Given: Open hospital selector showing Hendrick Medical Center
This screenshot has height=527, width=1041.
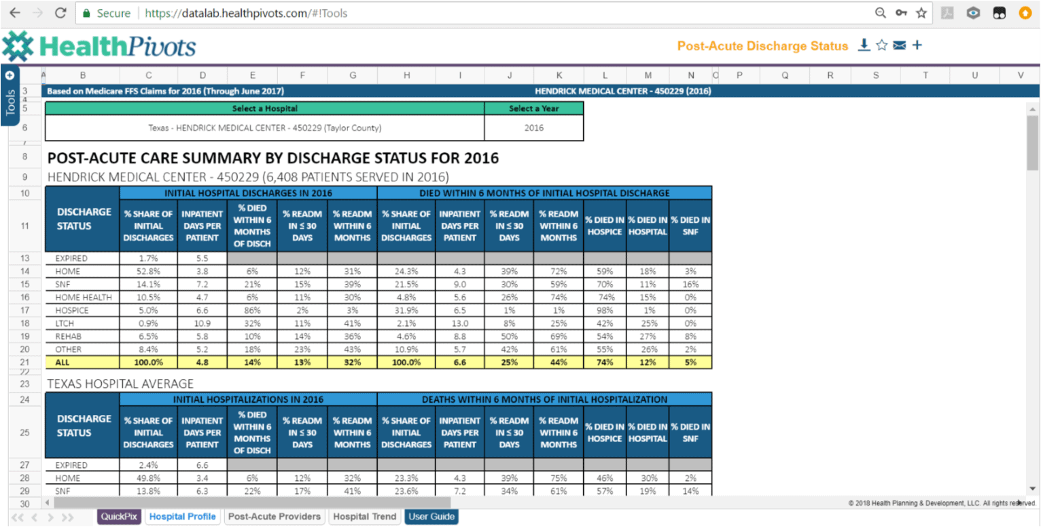Looking at the screenshot, I should [x=265, y=128].
